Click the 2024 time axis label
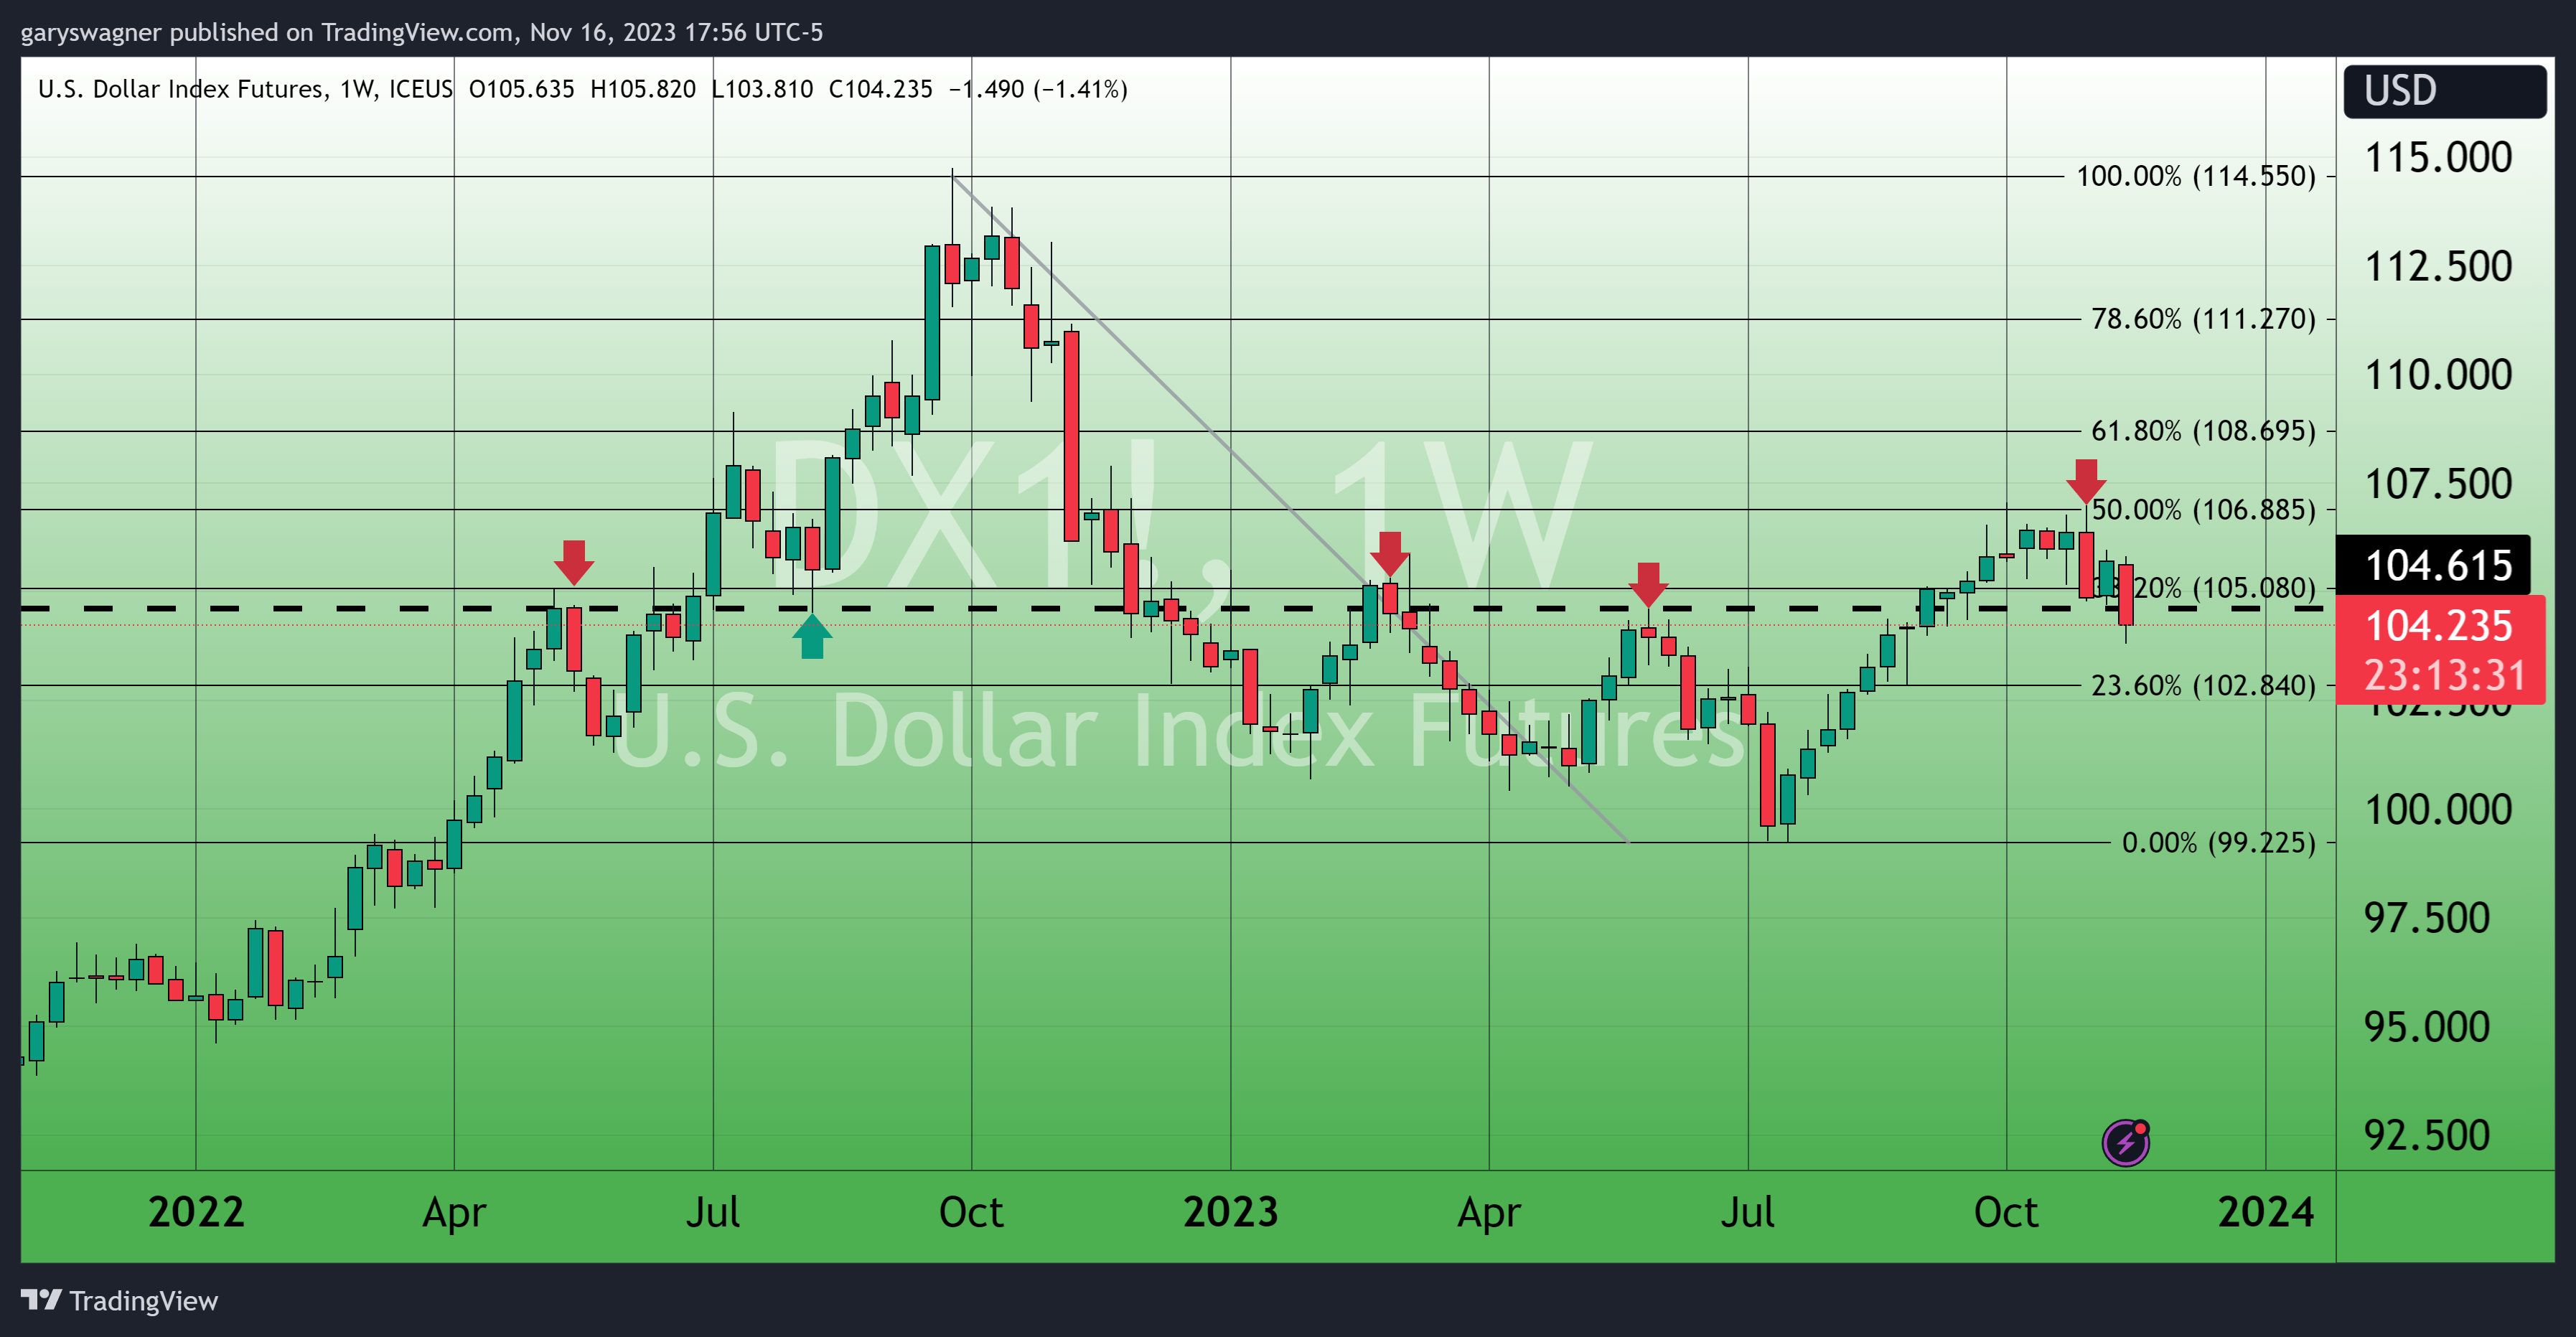2576x1337 pixels. pyautogui.click(x=2265, y=1212)
